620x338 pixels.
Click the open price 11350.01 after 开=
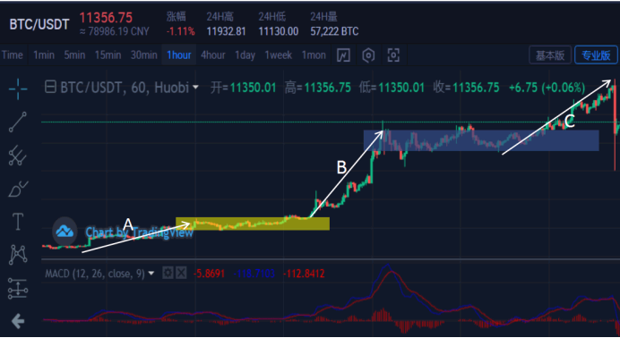tap(253, 87)
